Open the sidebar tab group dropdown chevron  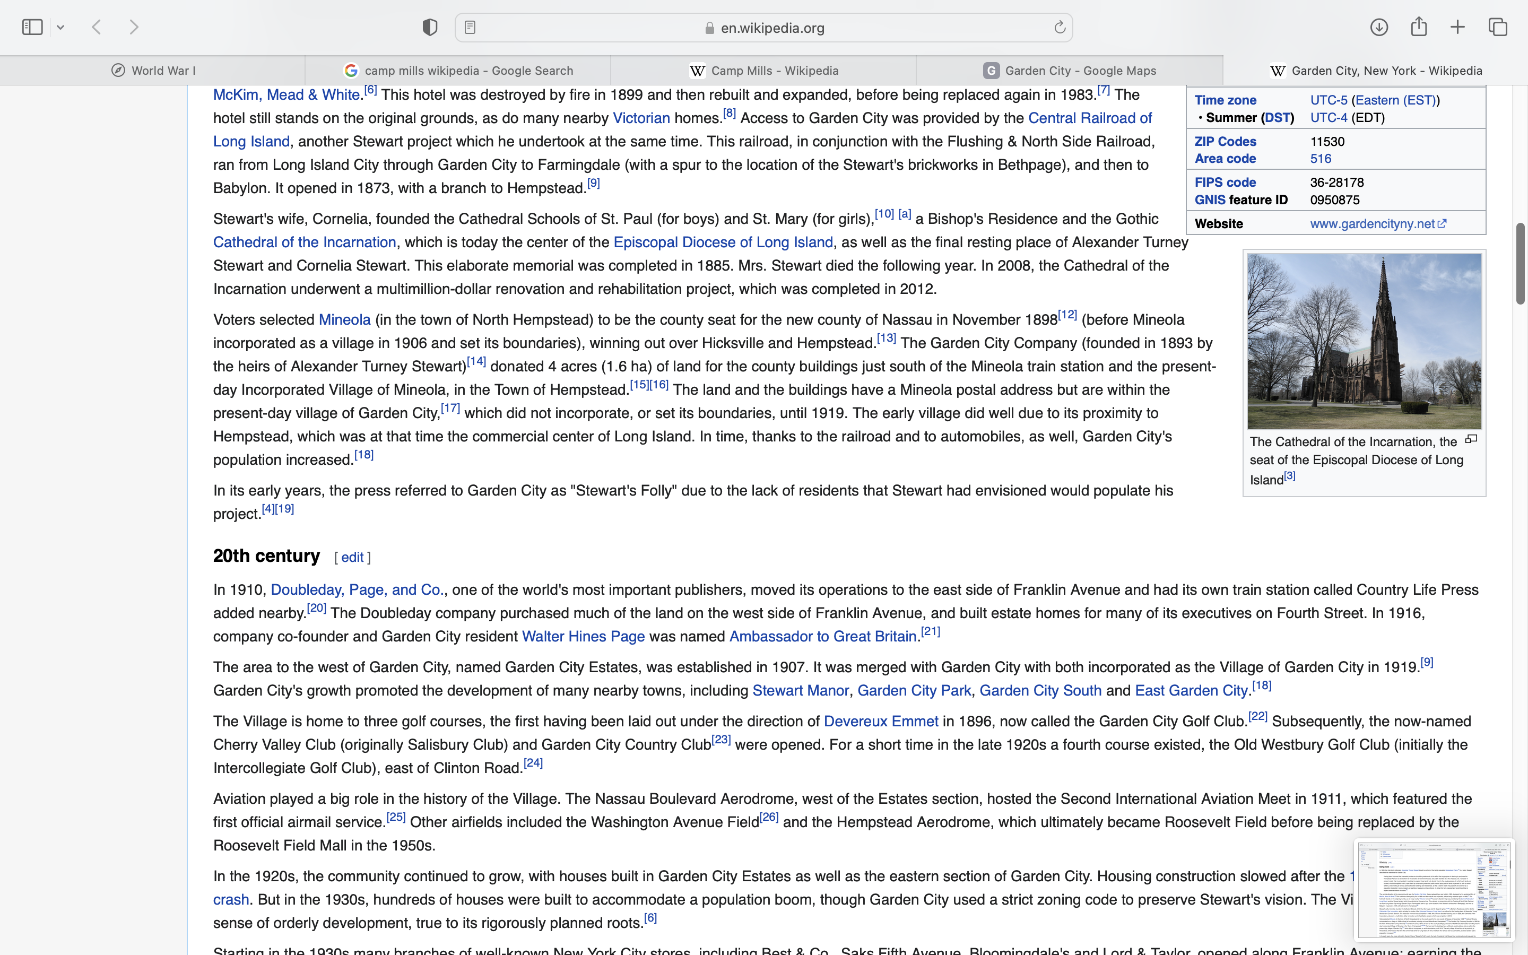[60, 28]
